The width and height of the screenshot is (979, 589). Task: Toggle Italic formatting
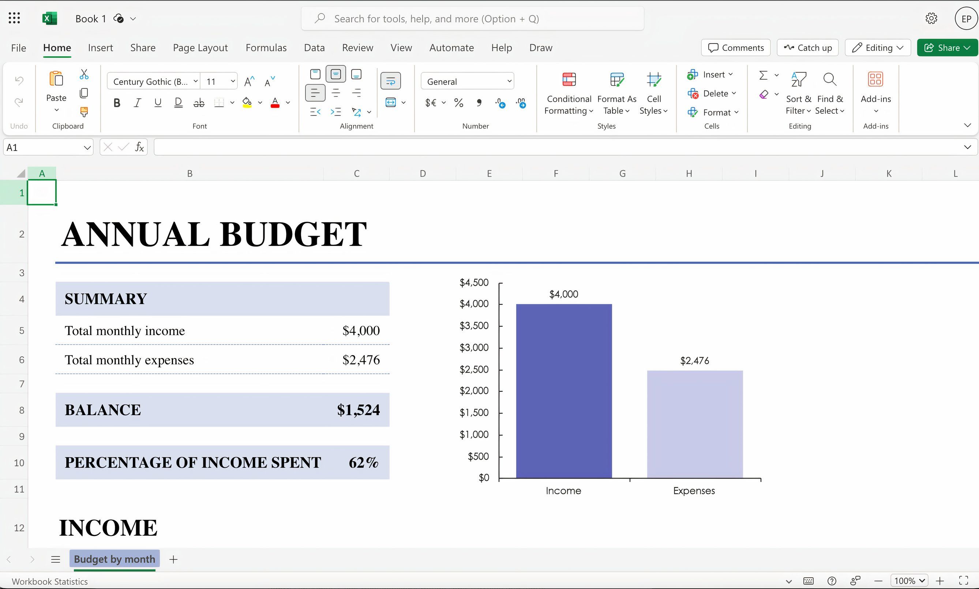click(x=138, y=103)
